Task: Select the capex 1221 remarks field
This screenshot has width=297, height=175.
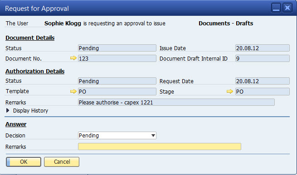Action: (176, 102)
